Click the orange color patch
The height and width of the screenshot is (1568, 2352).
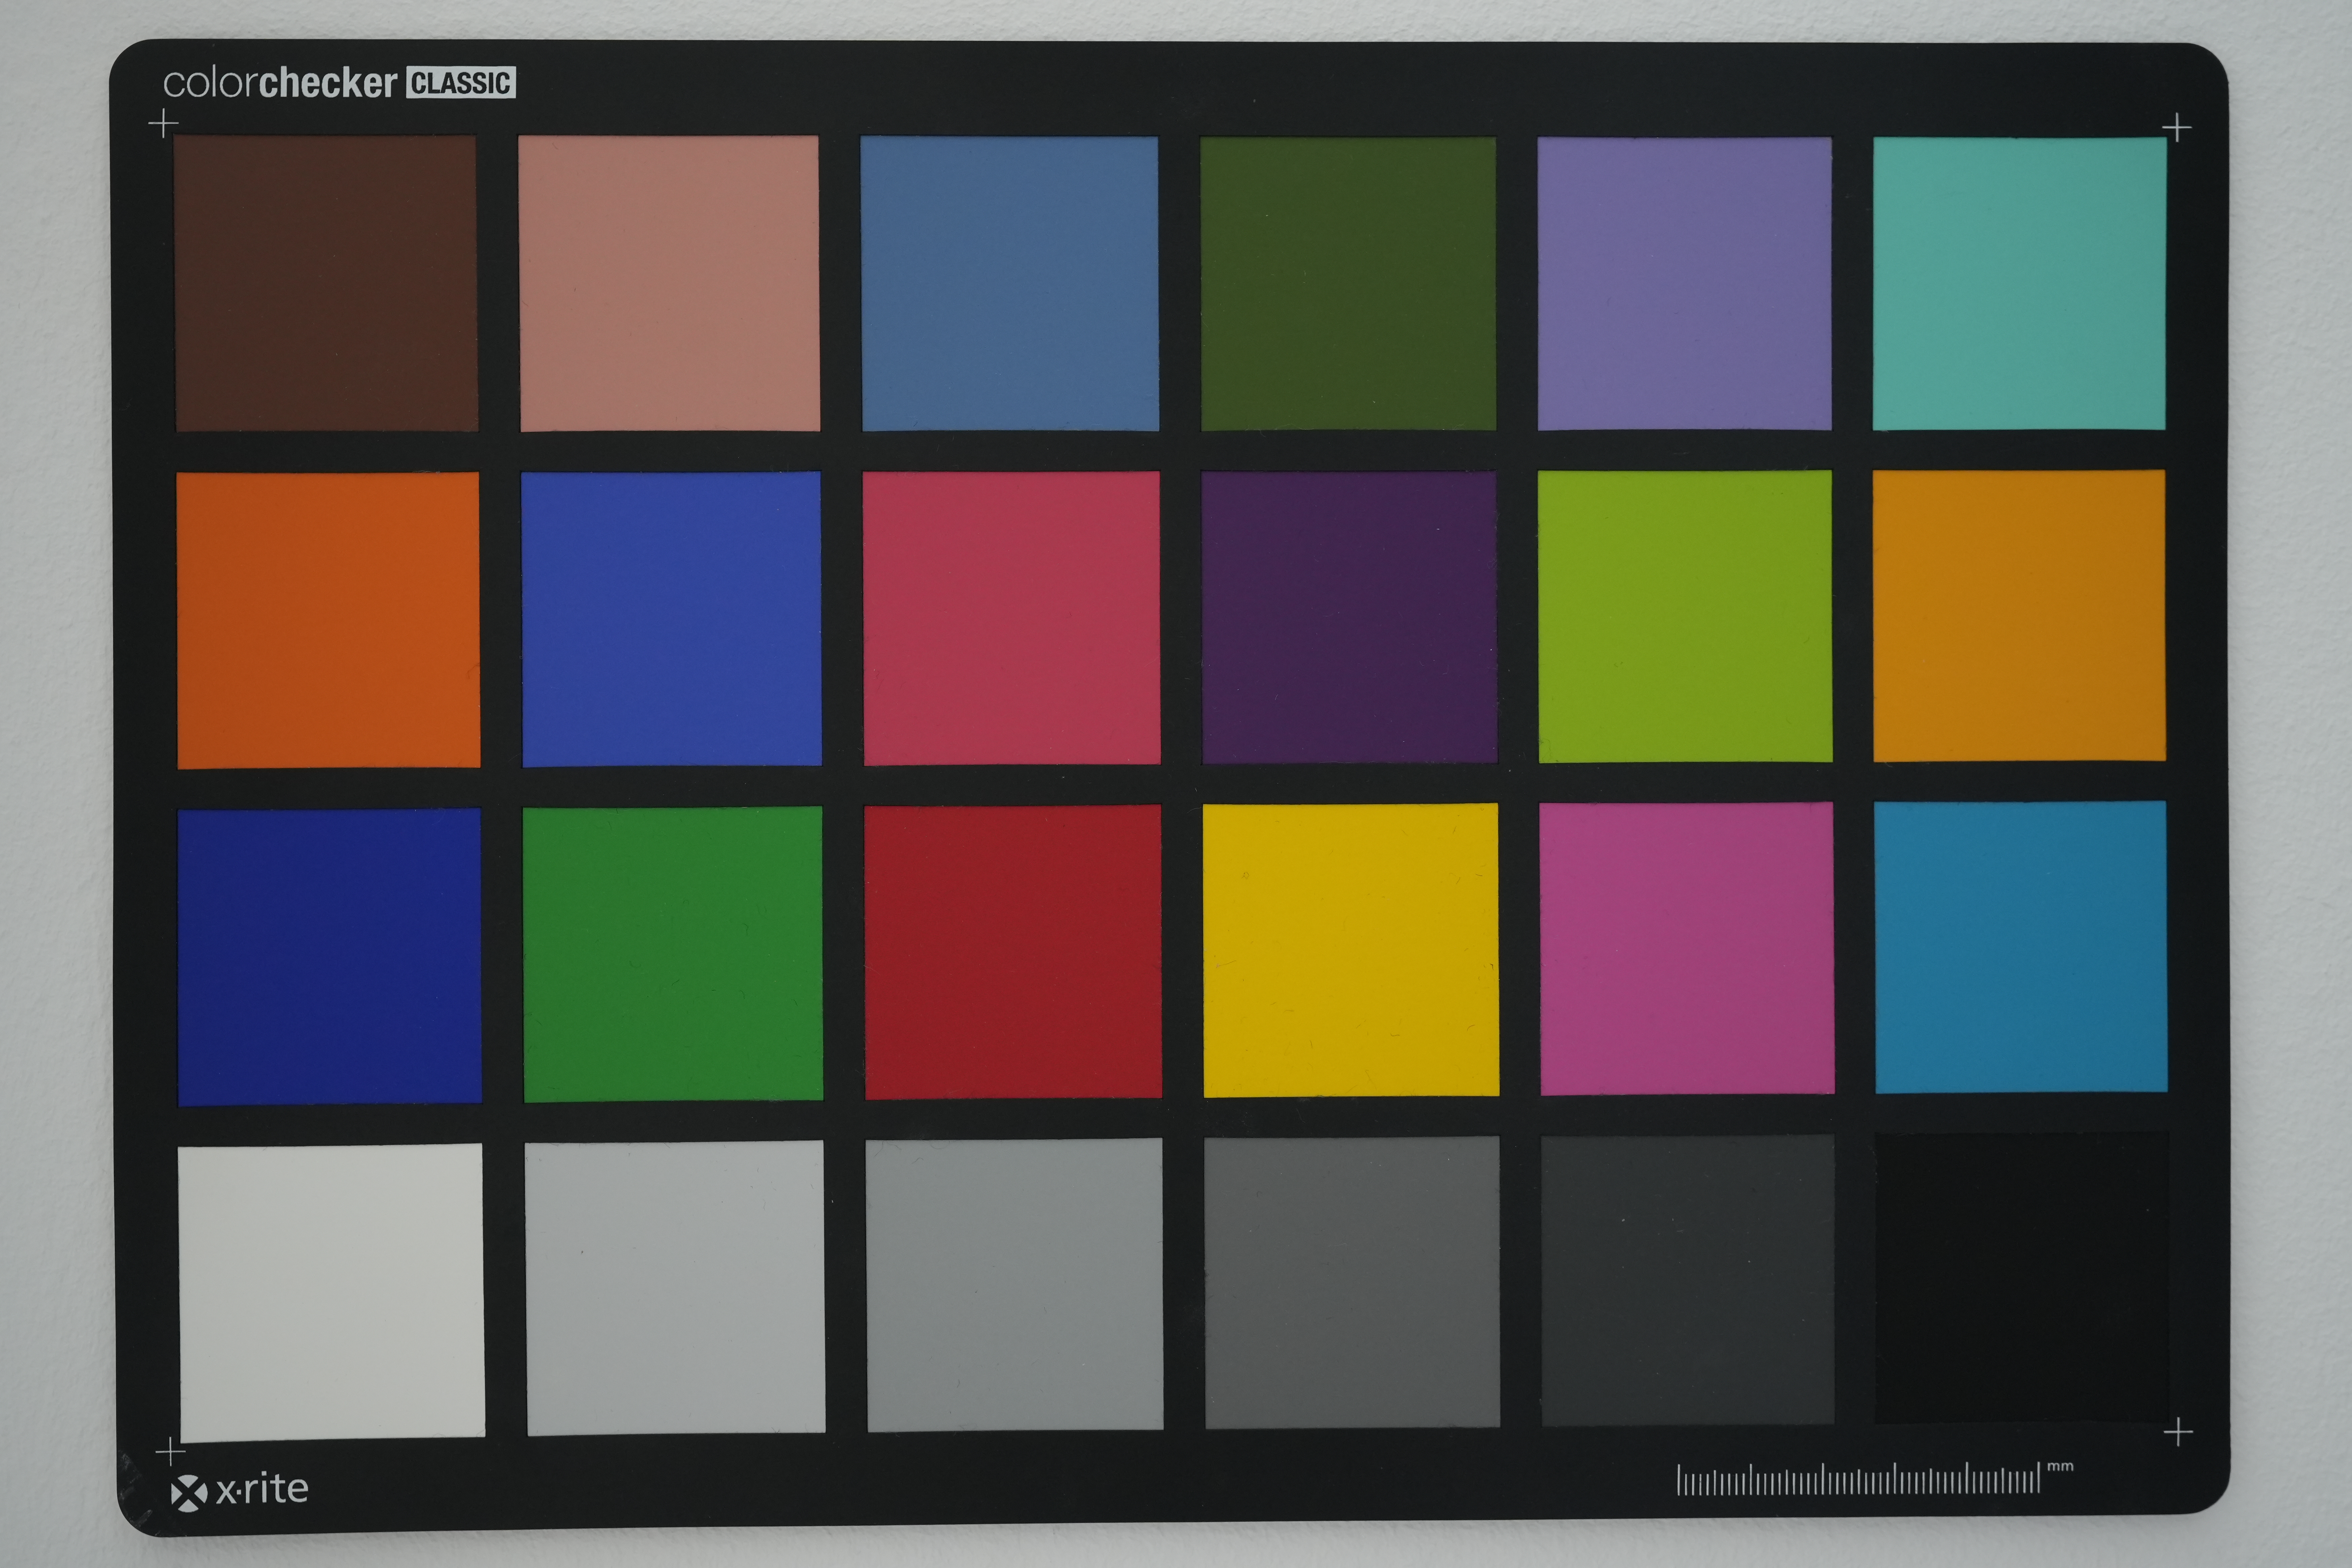click(x=328, y=619)
